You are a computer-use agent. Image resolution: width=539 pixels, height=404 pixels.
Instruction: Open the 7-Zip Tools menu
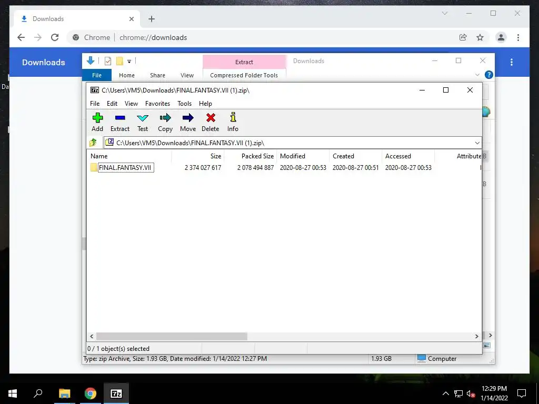tap(184, 104)
